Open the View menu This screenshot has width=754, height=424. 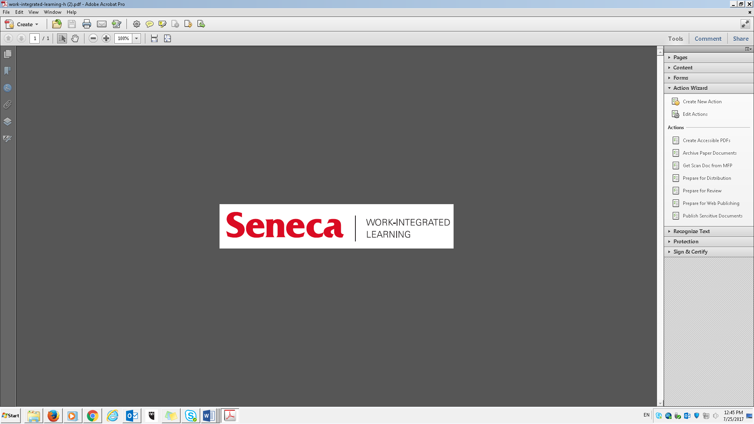click(33, 12)
